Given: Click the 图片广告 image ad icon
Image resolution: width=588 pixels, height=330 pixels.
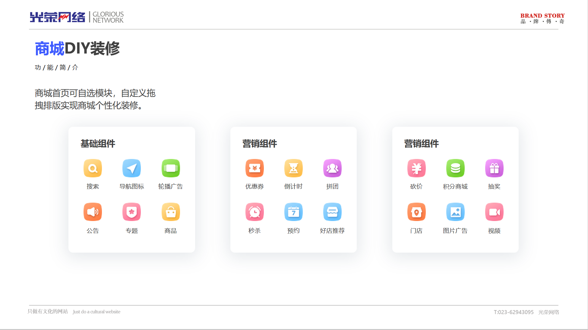Looking at the screenshot, I should [x=455, y=212].
